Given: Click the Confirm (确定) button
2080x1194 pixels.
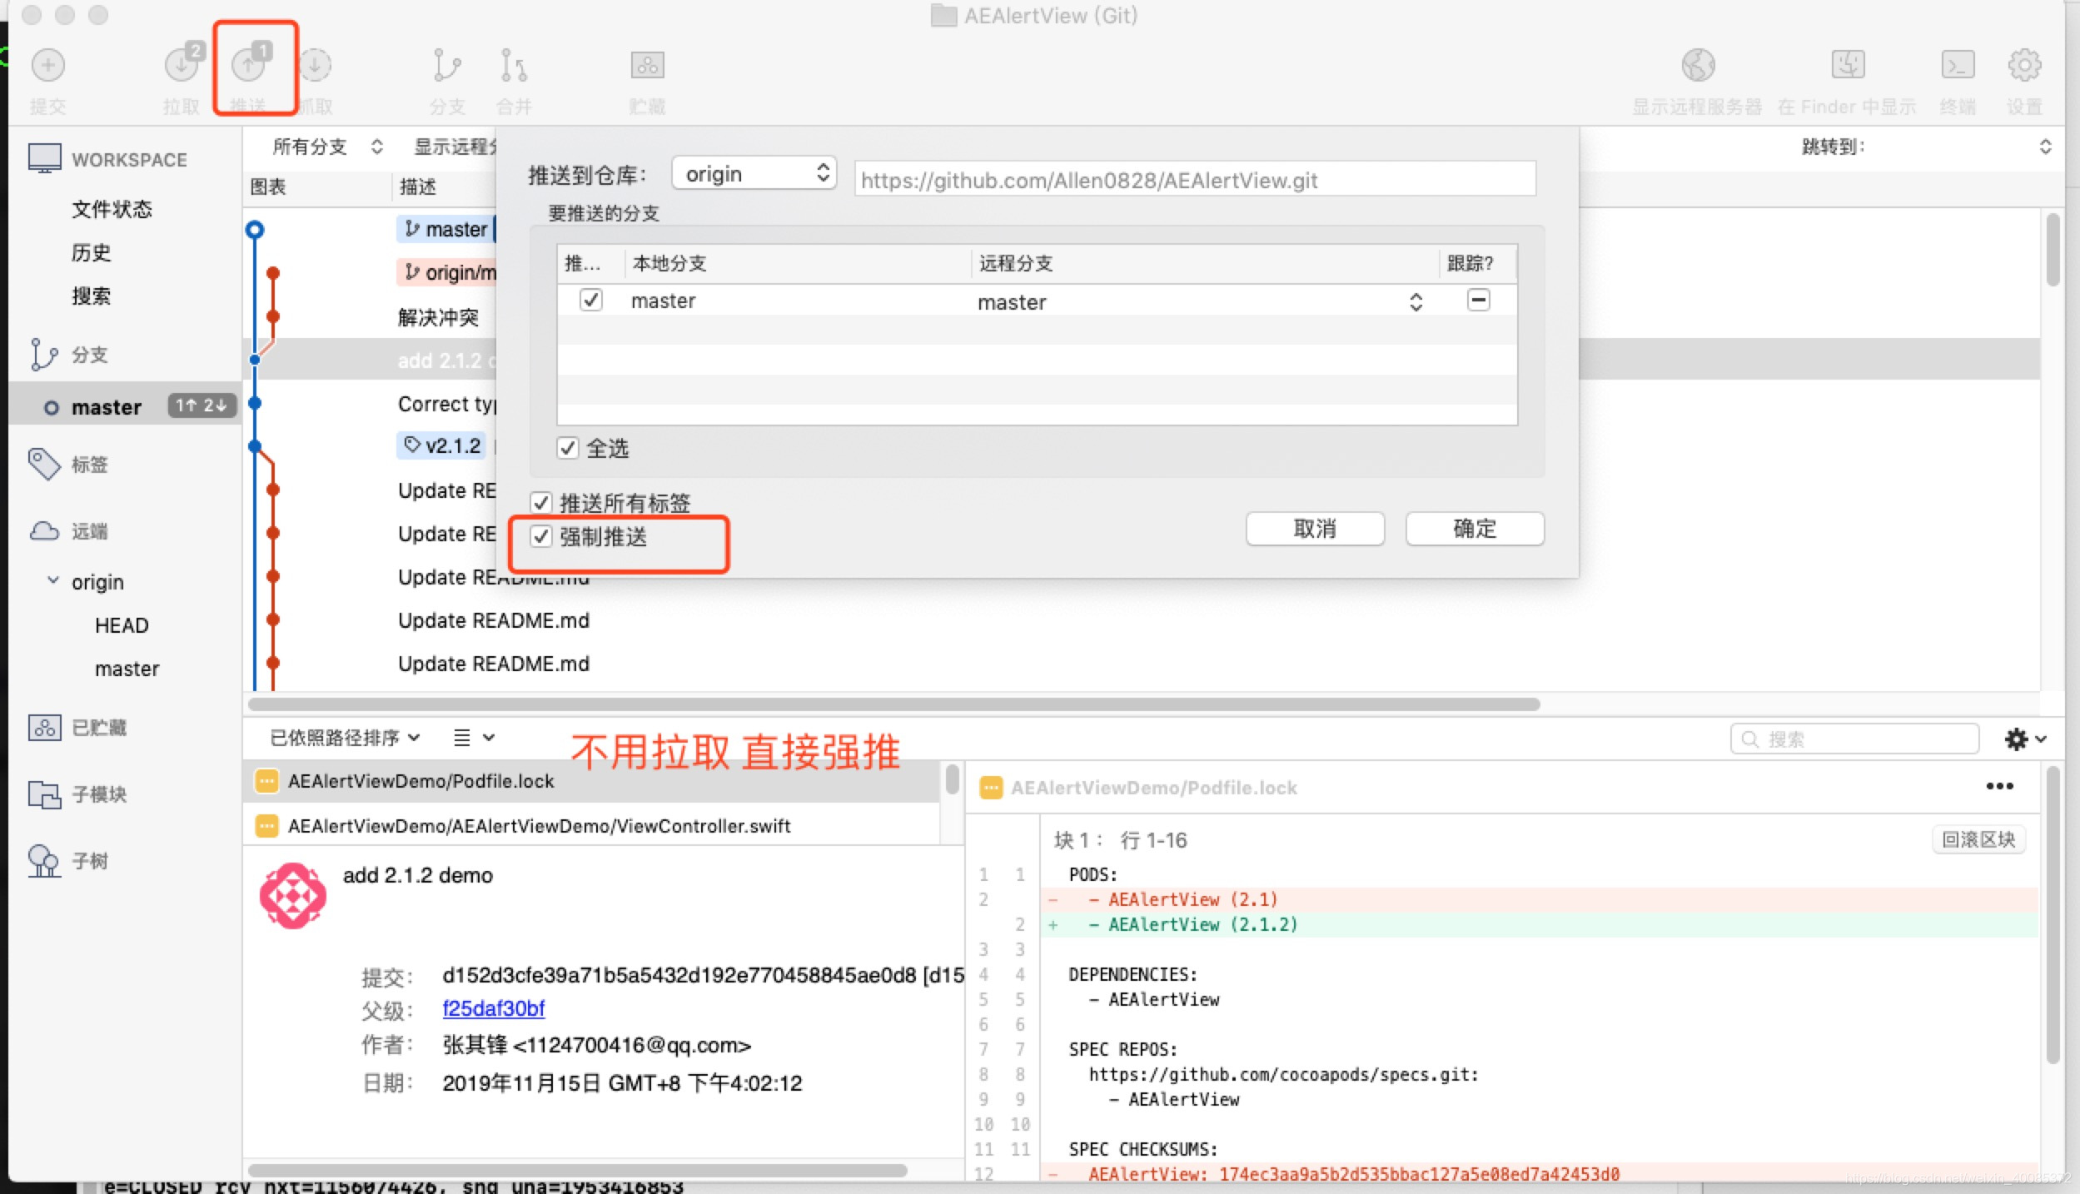Looking at the screenshot, I should point(1474,529).
